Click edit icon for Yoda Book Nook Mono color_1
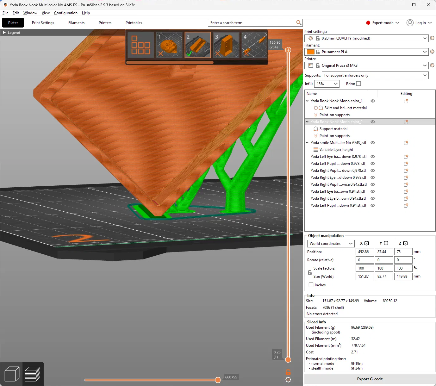This screenshot has height=386, width=436. 406,101
